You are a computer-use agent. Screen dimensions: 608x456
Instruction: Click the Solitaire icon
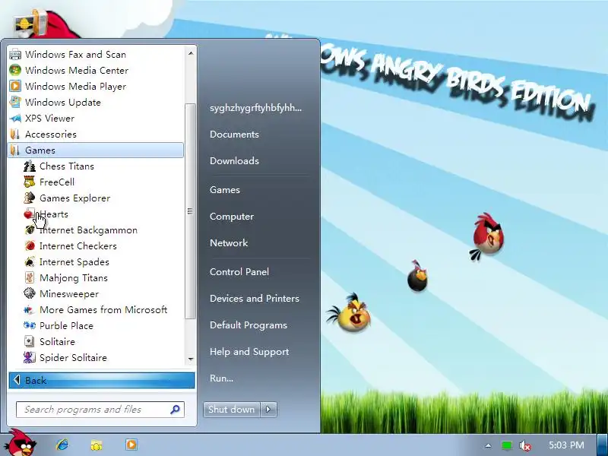click(x=30, y=341)
